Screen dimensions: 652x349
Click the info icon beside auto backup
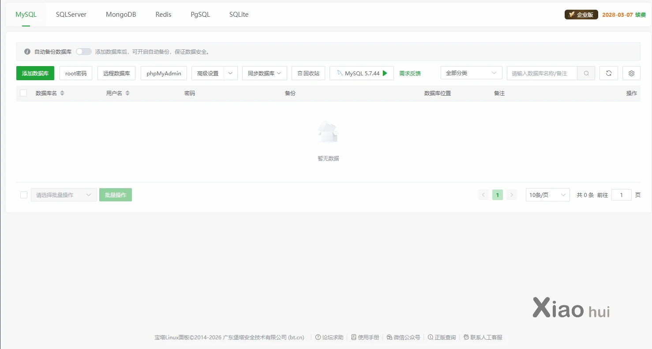(x=27, y=52)
